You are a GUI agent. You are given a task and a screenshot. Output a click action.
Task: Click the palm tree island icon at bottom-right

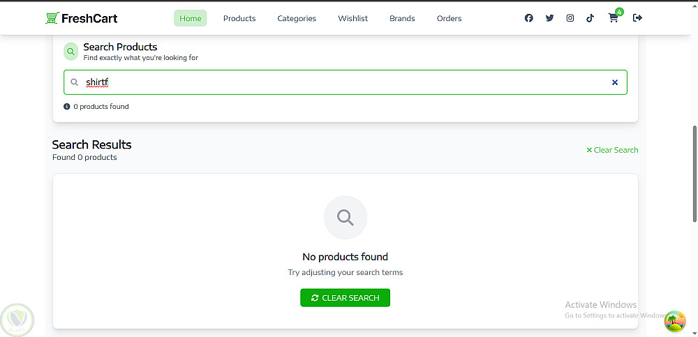pyautogui.click(x=674, y=321)
